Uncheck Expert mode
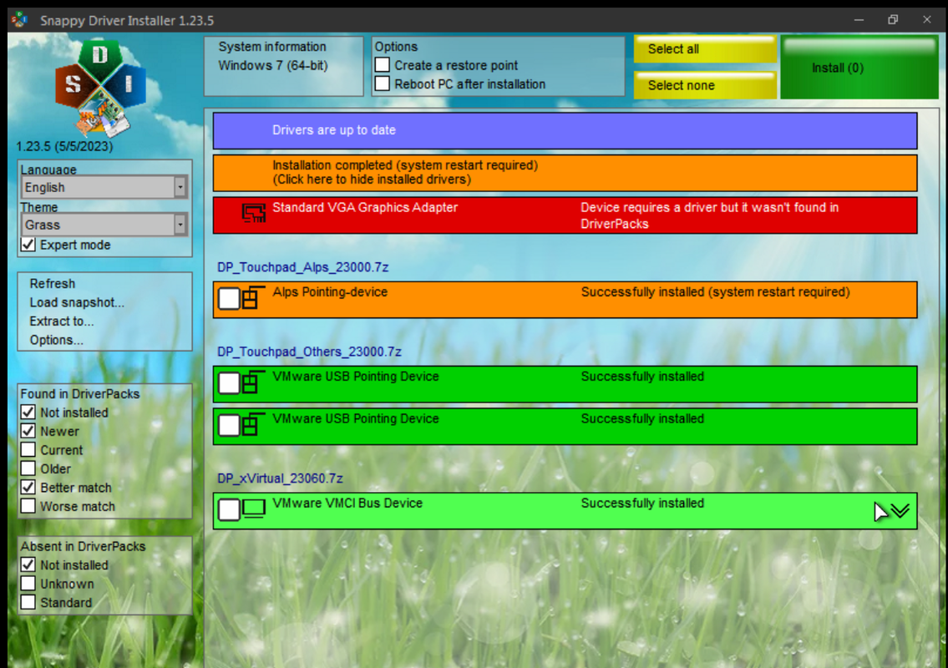Screen dimensions: 948x668 [28, 244]
